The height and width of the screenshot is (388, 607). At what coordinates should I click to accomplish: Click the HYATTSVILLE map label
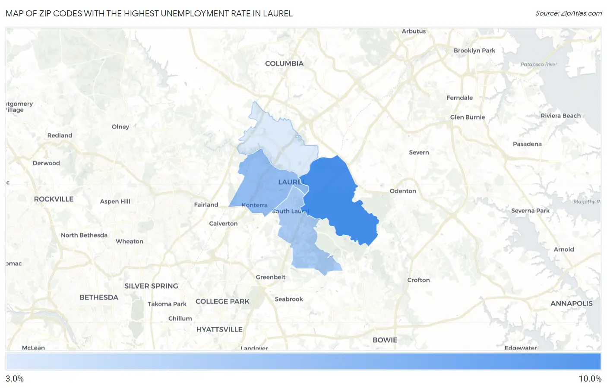pos(219,329)
